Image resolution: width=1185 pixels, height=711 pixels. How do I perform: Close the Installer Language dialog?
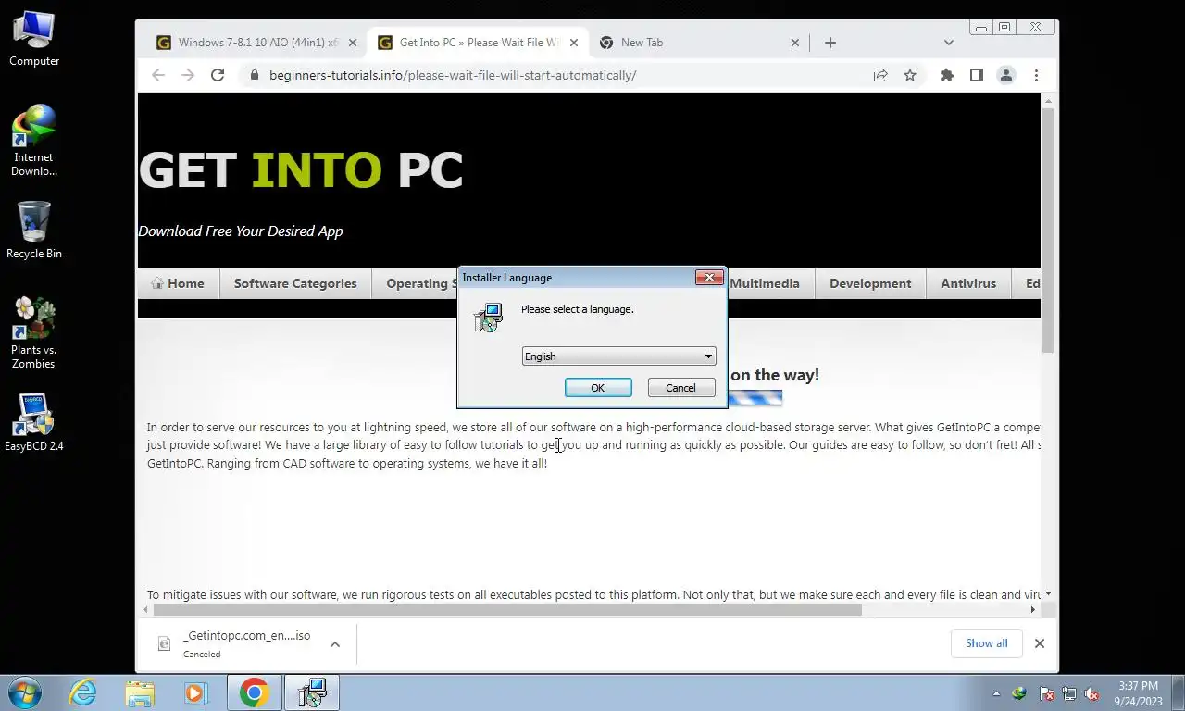coord(709,277)
